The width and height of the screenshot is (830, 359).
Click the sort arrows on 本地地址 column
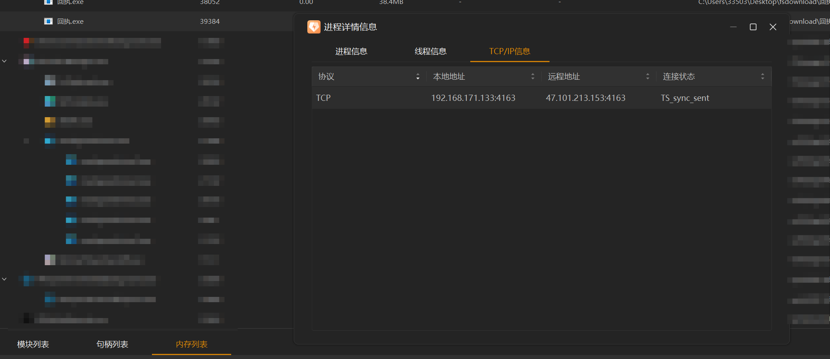533,77
